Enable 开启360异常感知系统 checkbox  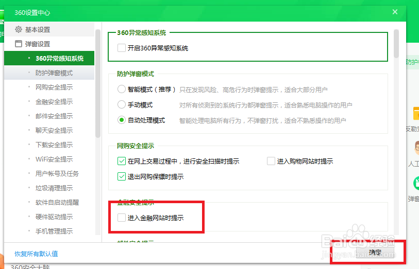[x=122, y=48]
